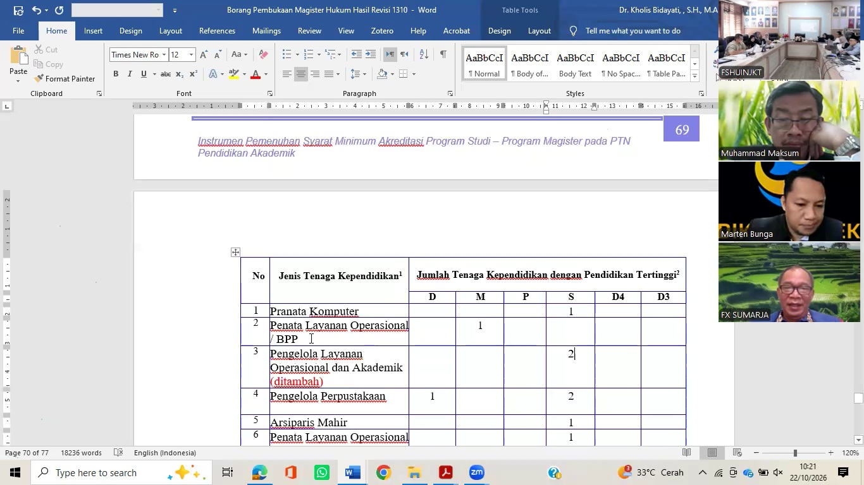864x485 pixels.
Task: Toggle subscript formatting
Action: (180, 74)
